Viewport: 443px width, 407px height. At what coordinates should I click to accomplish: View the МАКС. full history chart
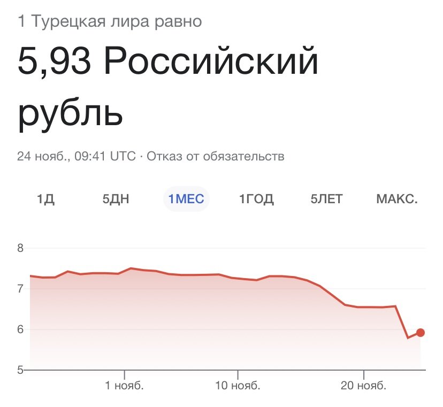click(397, 198)
